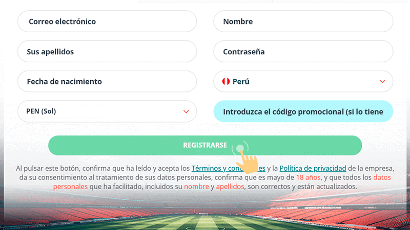Focus the Correo electrónico field

click(x=107, y=21)
